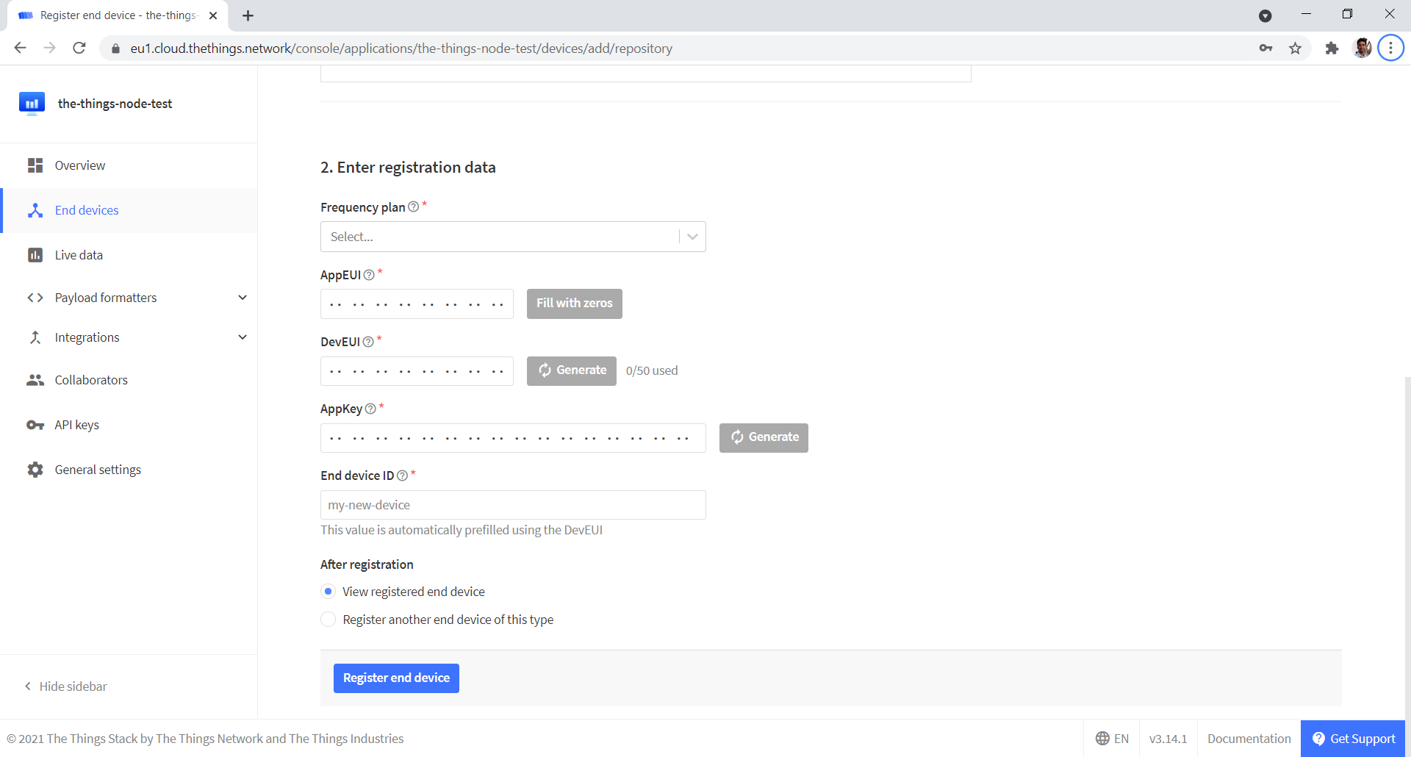Viewport: 1411px width, 757px height.
Task: Generate a DevEUI value
Action: (571, 370)
